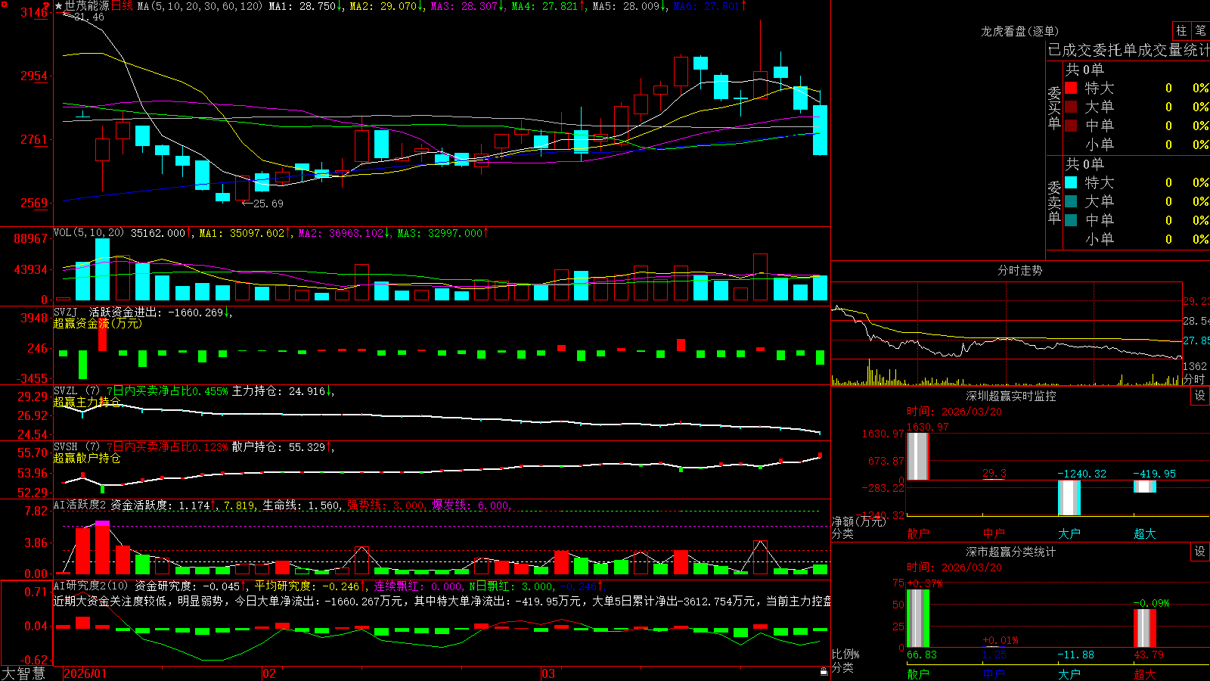
Task: Open the MA(5,10,20,30,60,120) indicator parameters
Action: click(x=200, y=6)
